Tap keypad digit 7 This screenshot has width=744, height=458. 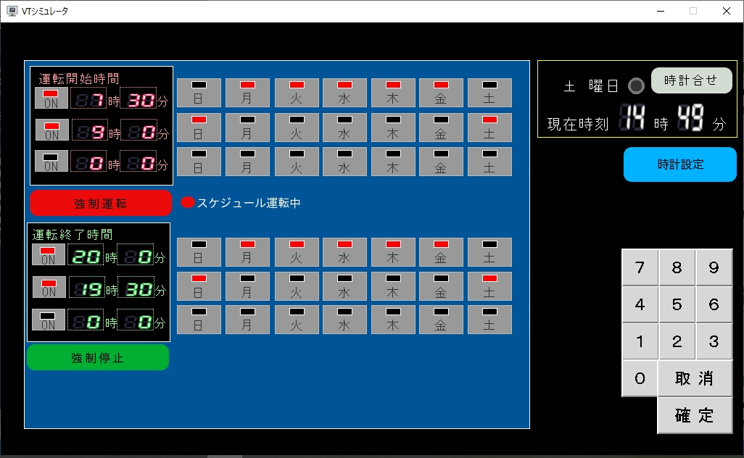pyautogui.click(x=640, y=267)
